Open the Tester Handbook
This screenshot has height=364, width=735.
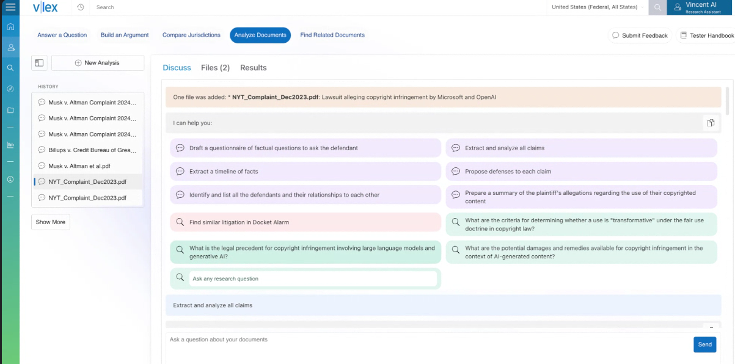707,35
